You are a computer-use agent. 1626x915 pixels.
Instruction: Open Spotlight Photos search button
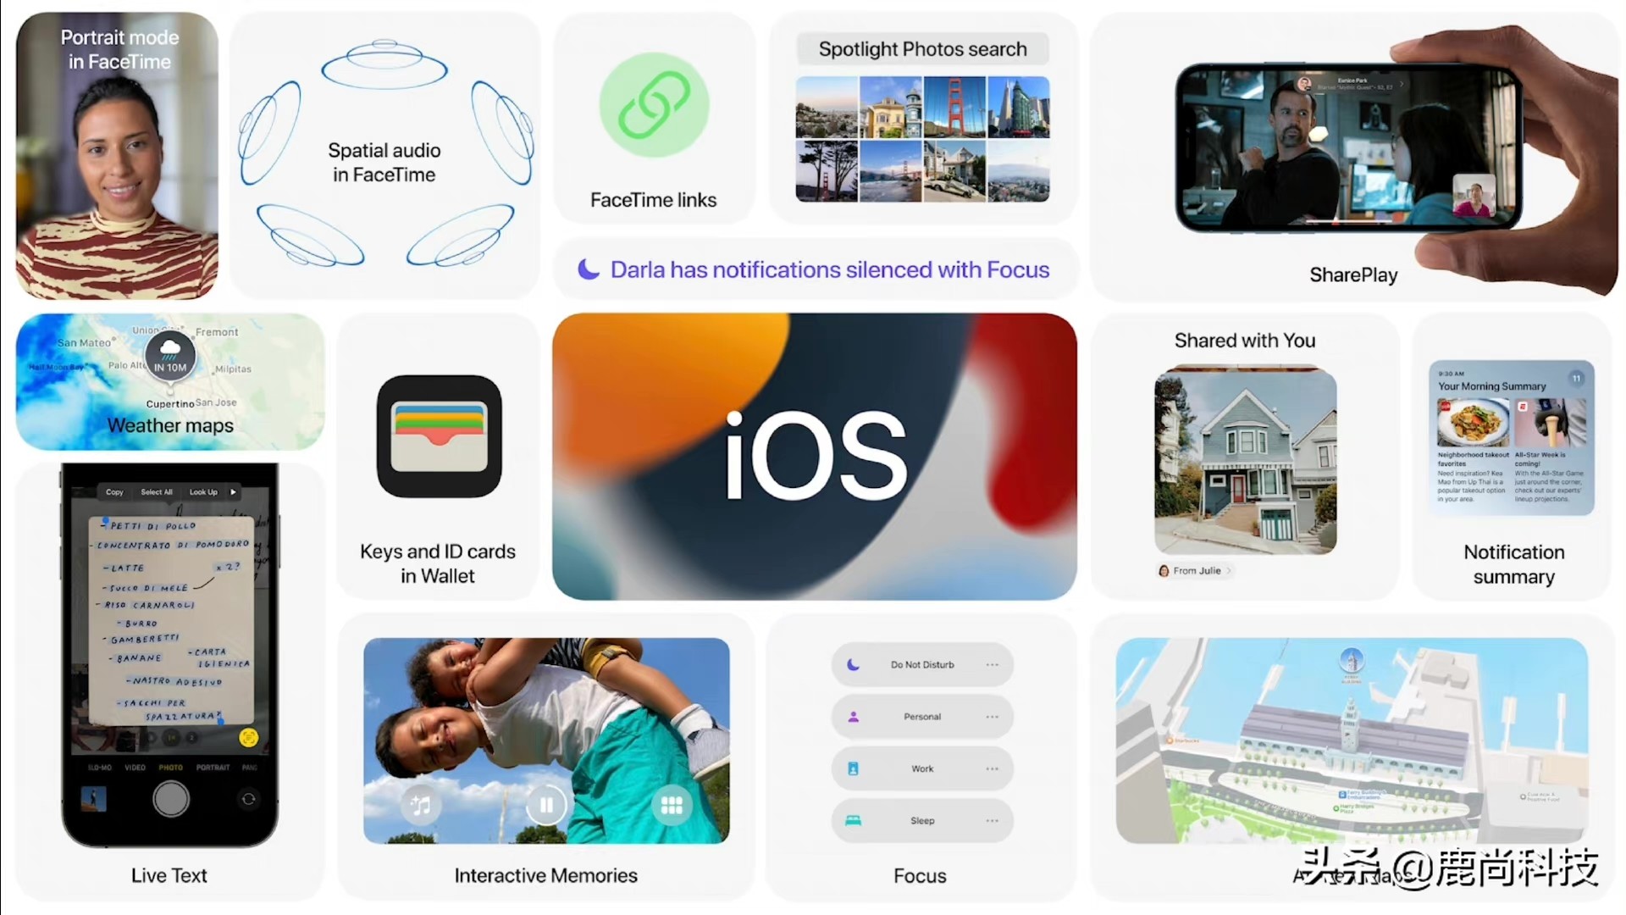coord(921,48)
